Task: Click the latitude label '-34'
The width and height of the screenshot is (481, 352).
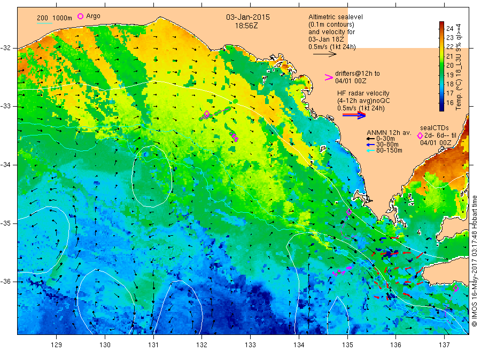Action: [5, 165]
